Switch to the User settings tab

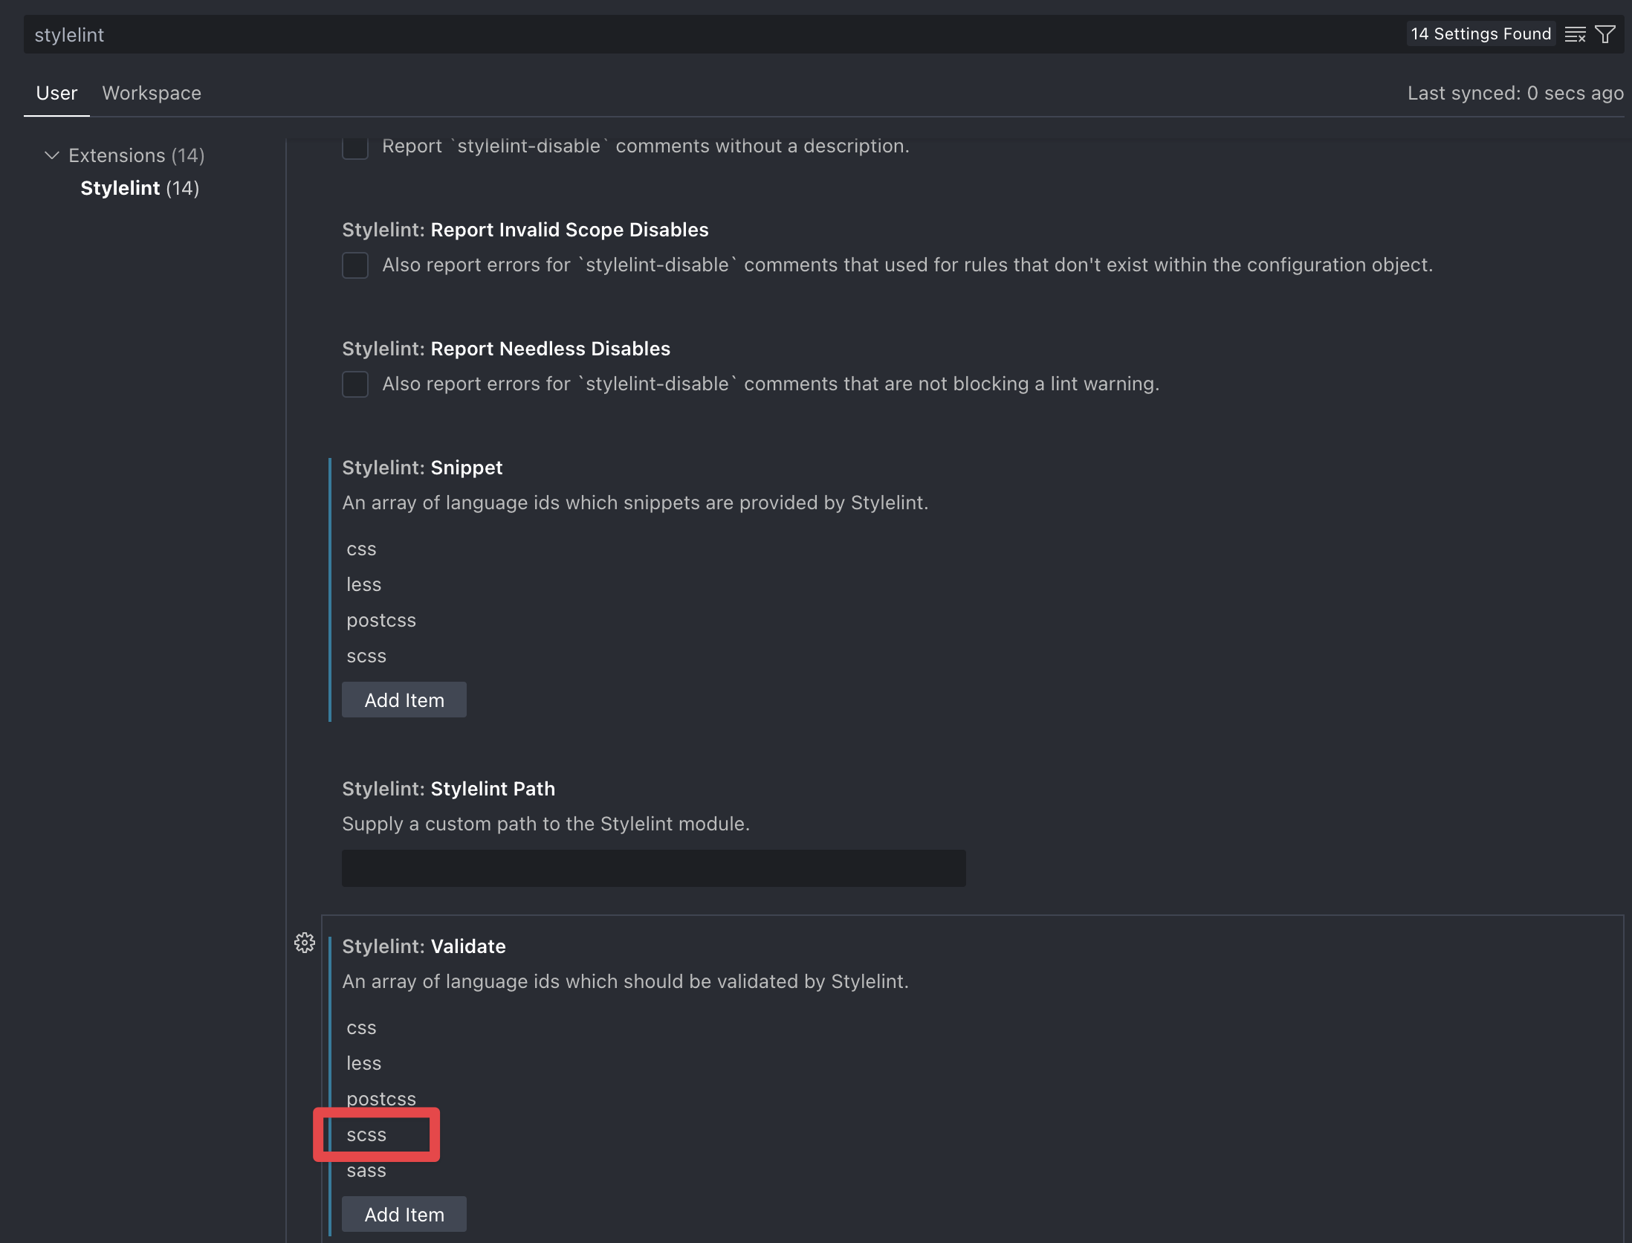click(56, 93)
